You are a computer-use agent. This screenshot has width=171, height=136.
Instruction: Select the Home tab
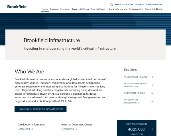[45, 9]
